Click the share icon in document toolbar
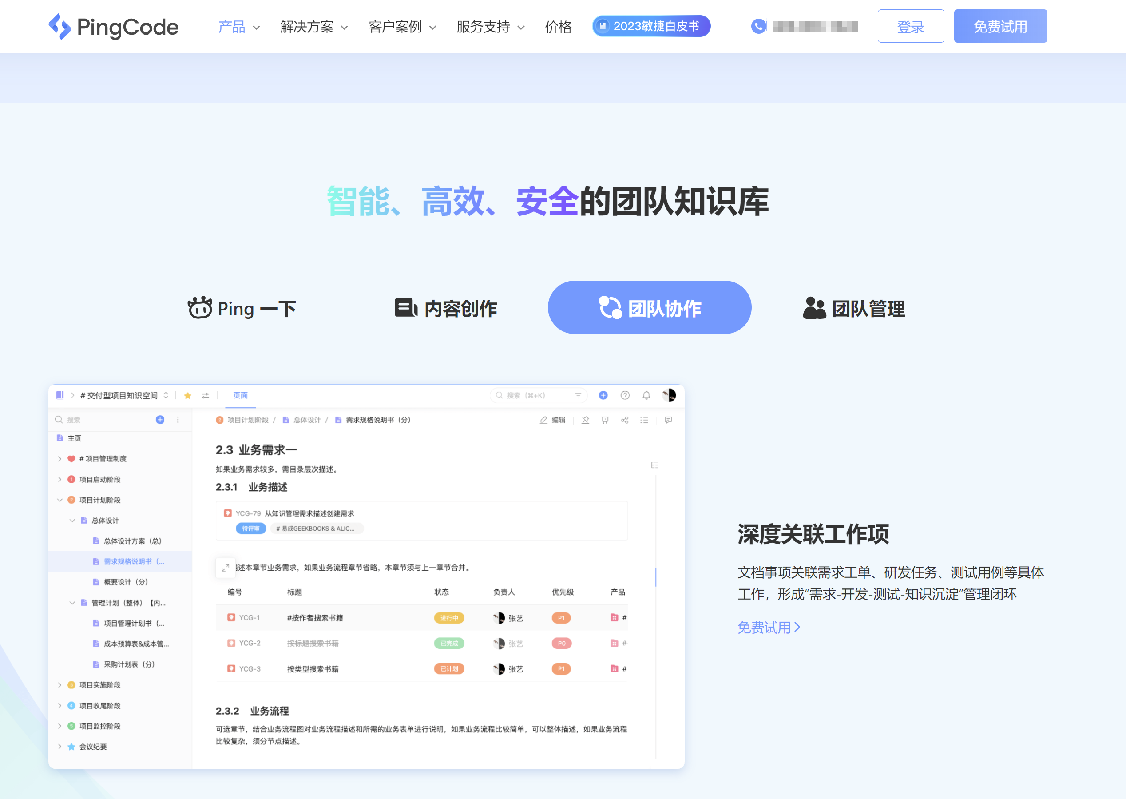1126x799 pixels. [624, 420]
